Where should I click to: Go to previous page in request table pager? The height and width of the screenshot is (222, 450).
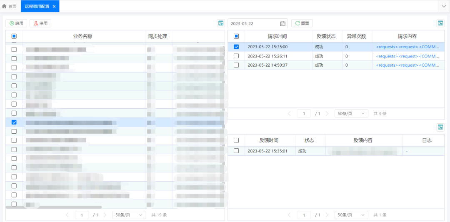pos(290,113)
